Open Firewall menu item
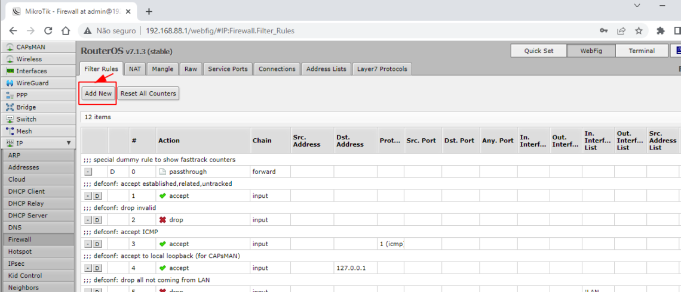The height and width of the screenshot is (292, 681). click(x=38, y=239)
